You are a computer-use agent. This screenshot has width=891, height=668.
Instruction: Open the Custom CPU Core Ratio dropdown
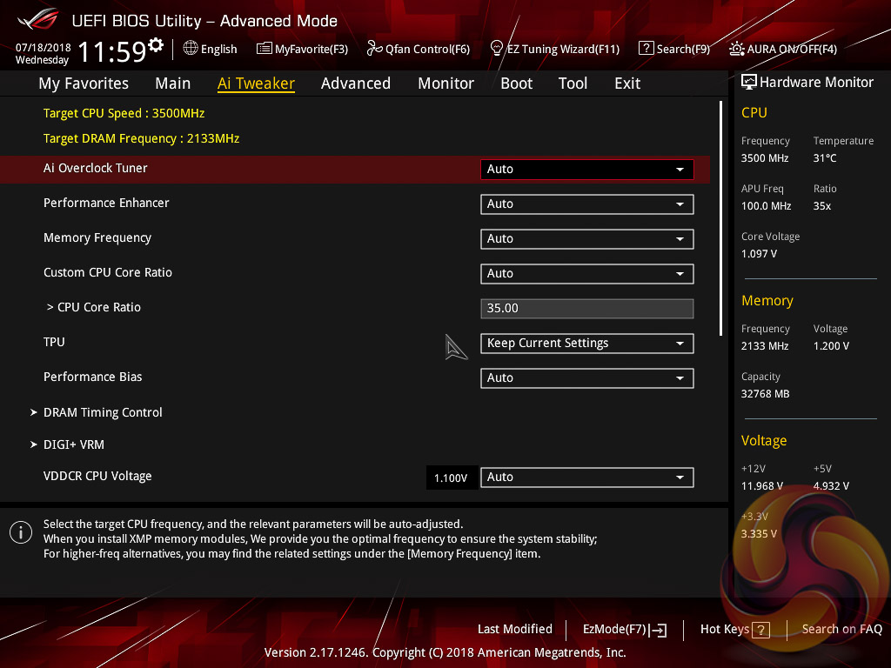(587, 274)
